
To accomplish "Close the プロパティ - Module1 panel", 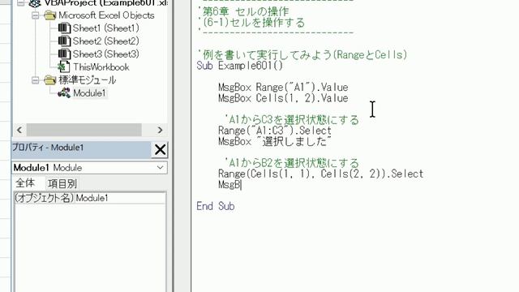I will point(160,149).
